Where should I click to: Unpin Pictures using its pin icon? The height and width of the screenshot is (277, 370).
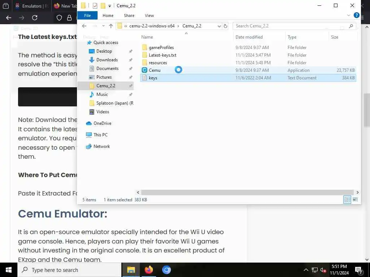tap(130, 77)
